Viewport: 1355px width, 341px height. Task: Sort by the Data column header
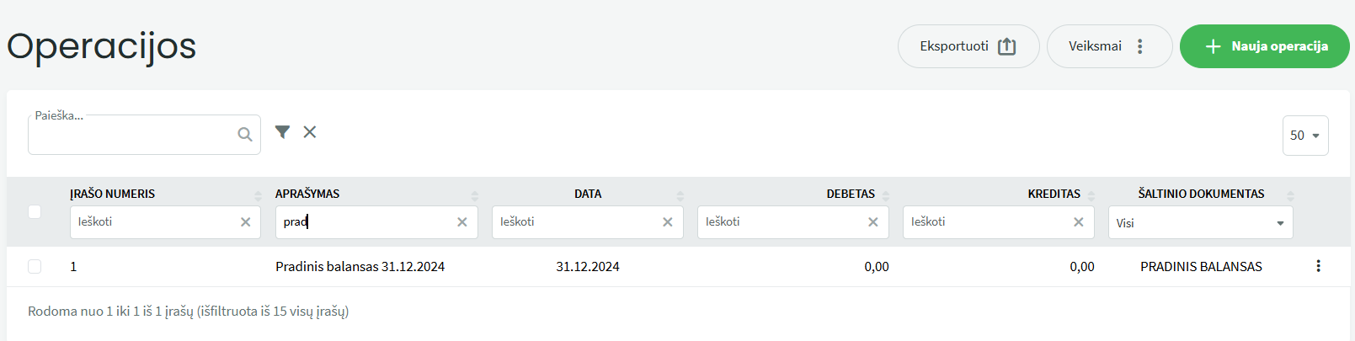[x=588, y=194]
